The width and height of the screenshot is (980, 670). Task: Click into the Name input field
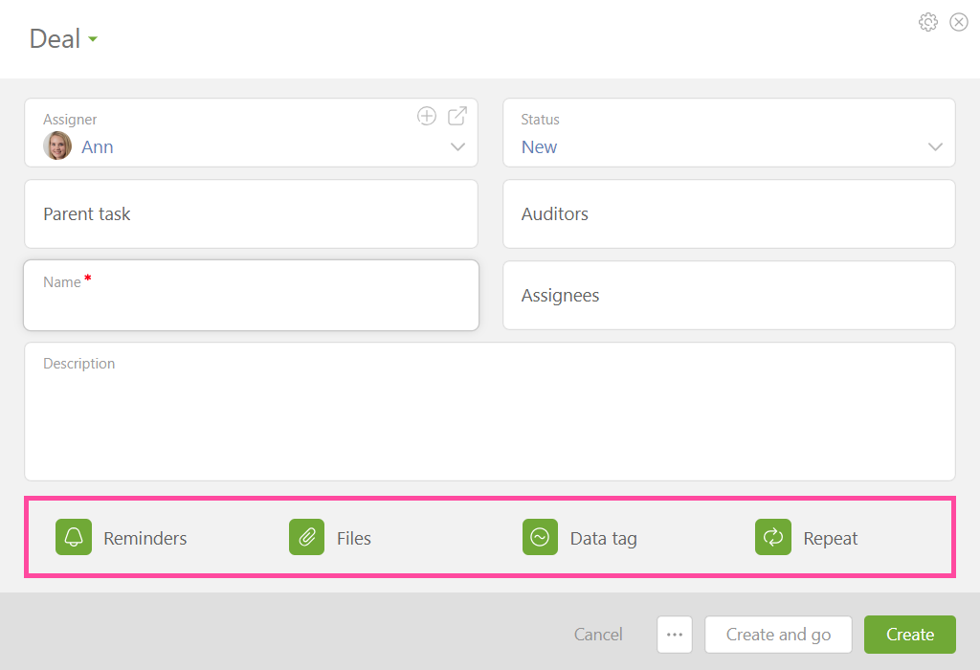[252, 295]
